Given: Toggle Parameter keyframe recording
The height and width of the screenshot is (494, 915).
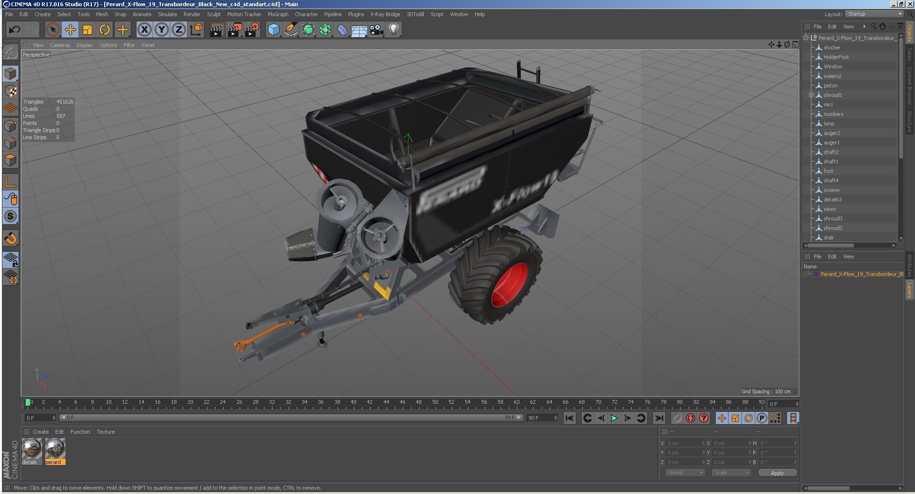Looking at the screenshot, I should coord(762,418).
